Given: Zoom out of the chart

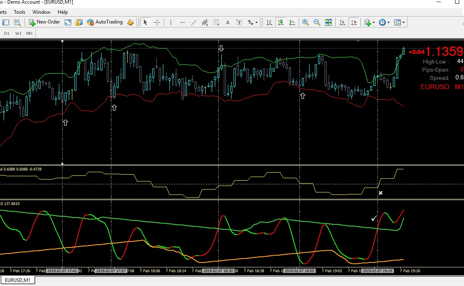Looking at the screenshot, I should coord(317,22).
